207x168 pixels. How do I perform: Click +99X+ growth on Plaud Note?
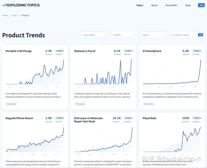click(x=197, y=118)
